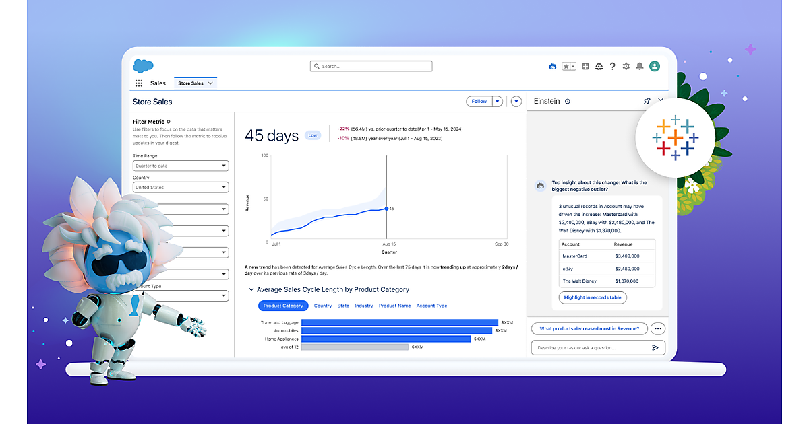Collapse Average Sales Cycle Length section
Image resolution: width=809 pixels, height=424 pixels.
(251, 290)
